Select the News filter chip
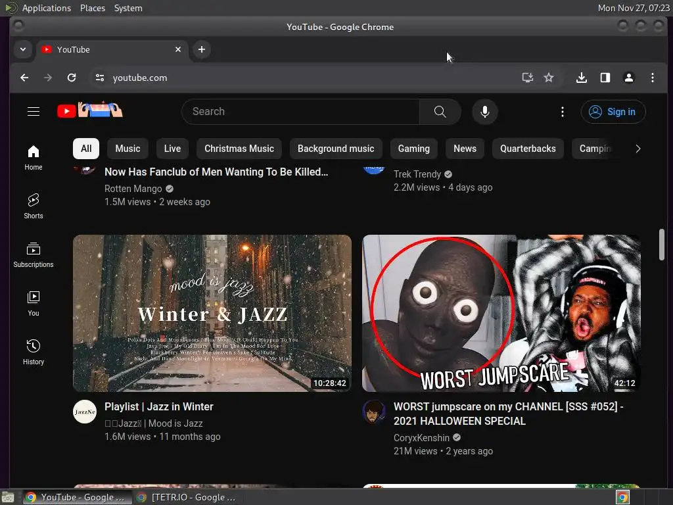This screenshot has width=673, height=505. point(465,149)
